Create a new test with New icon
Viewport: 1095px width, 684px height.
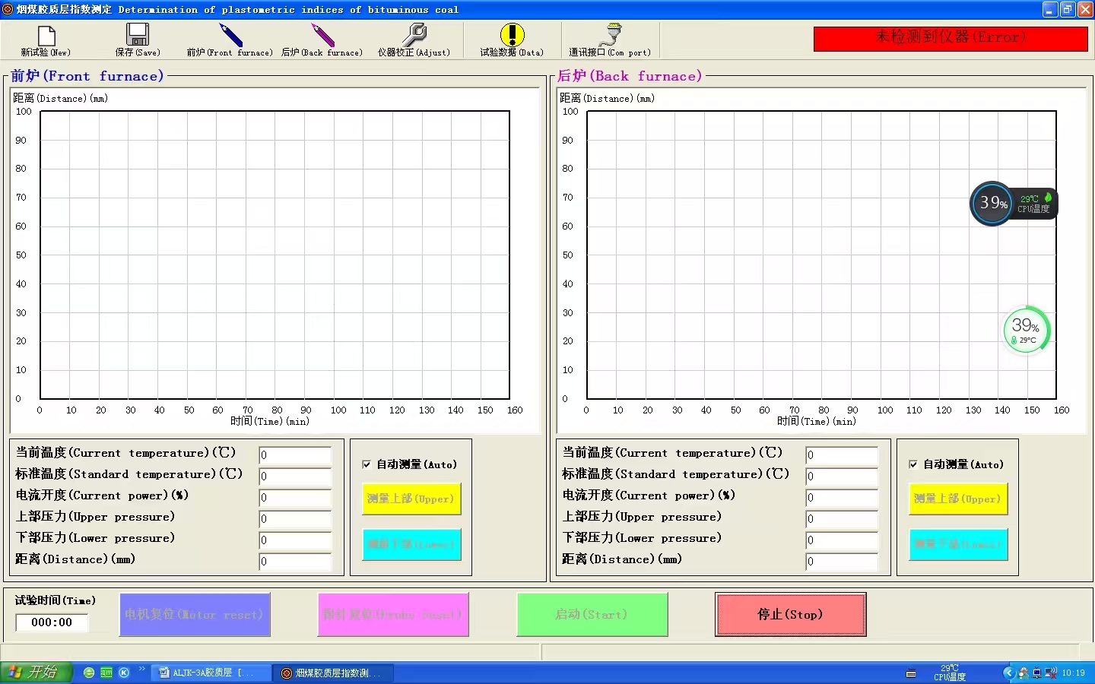coord(46,40)
